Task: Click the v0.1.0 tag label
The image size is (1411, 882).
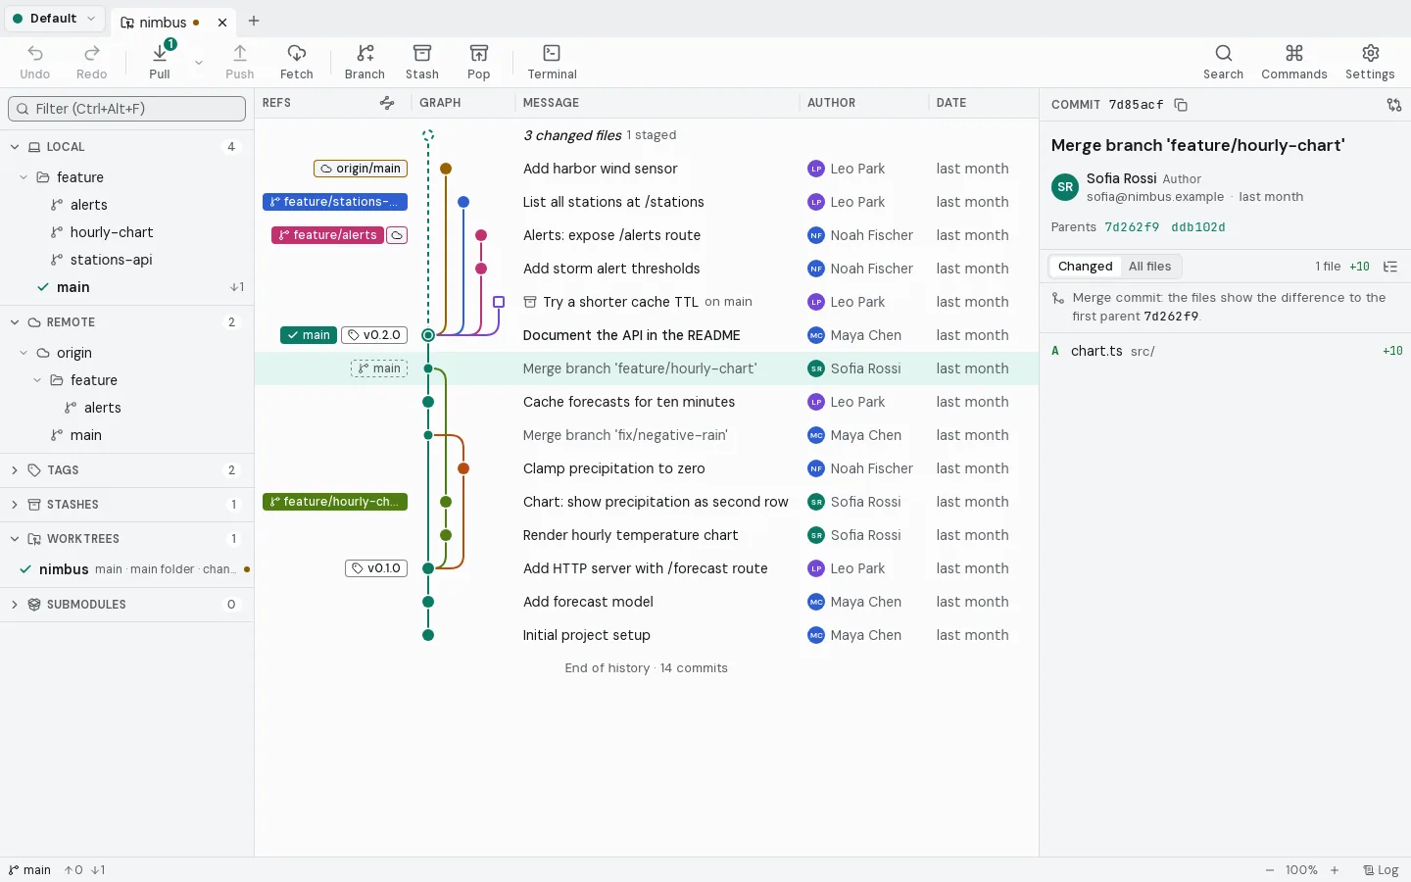Action: click(376, 568)
